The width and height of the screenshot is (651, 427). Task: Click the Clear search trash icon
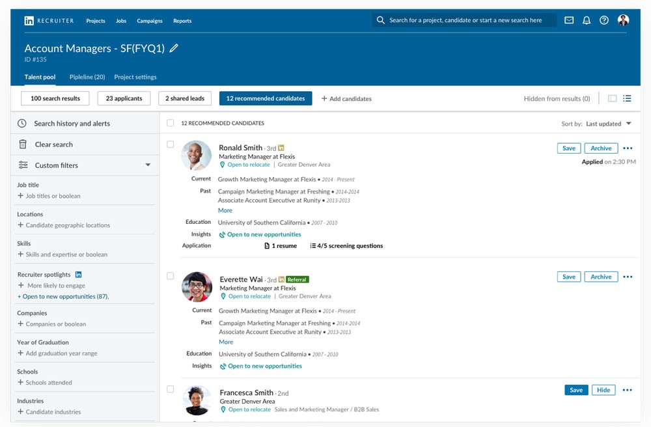(x=23, y=144)
